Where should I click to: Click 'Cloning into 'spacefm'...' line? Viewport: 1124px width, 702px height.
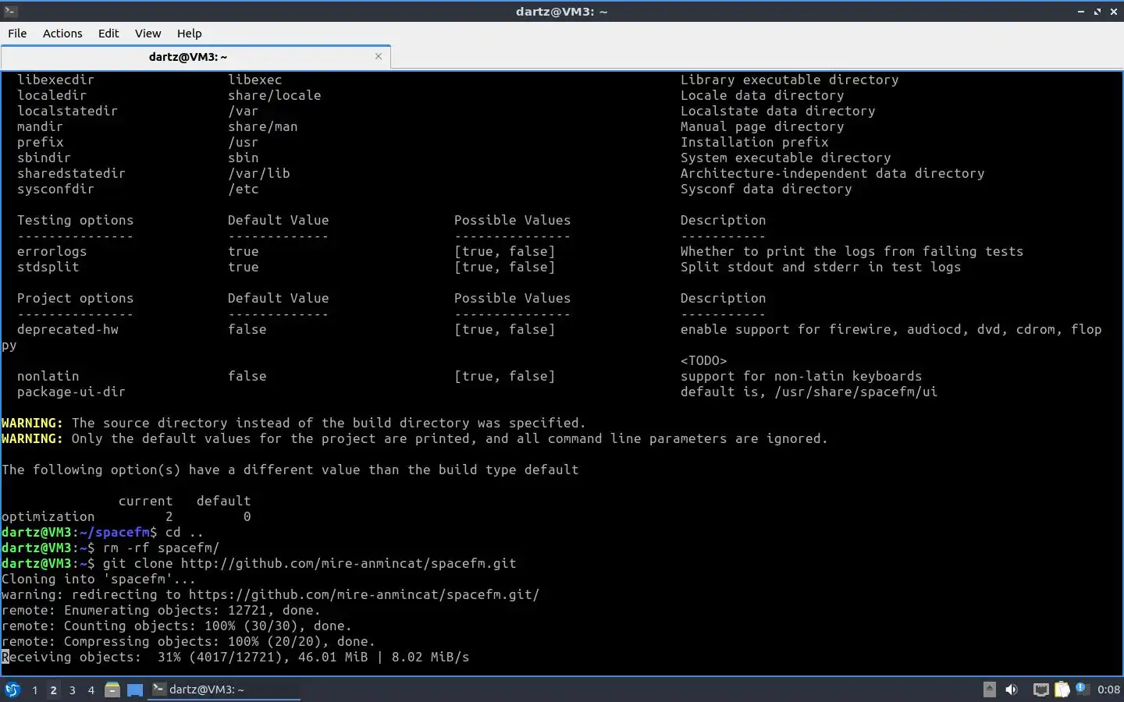(98, 579)
